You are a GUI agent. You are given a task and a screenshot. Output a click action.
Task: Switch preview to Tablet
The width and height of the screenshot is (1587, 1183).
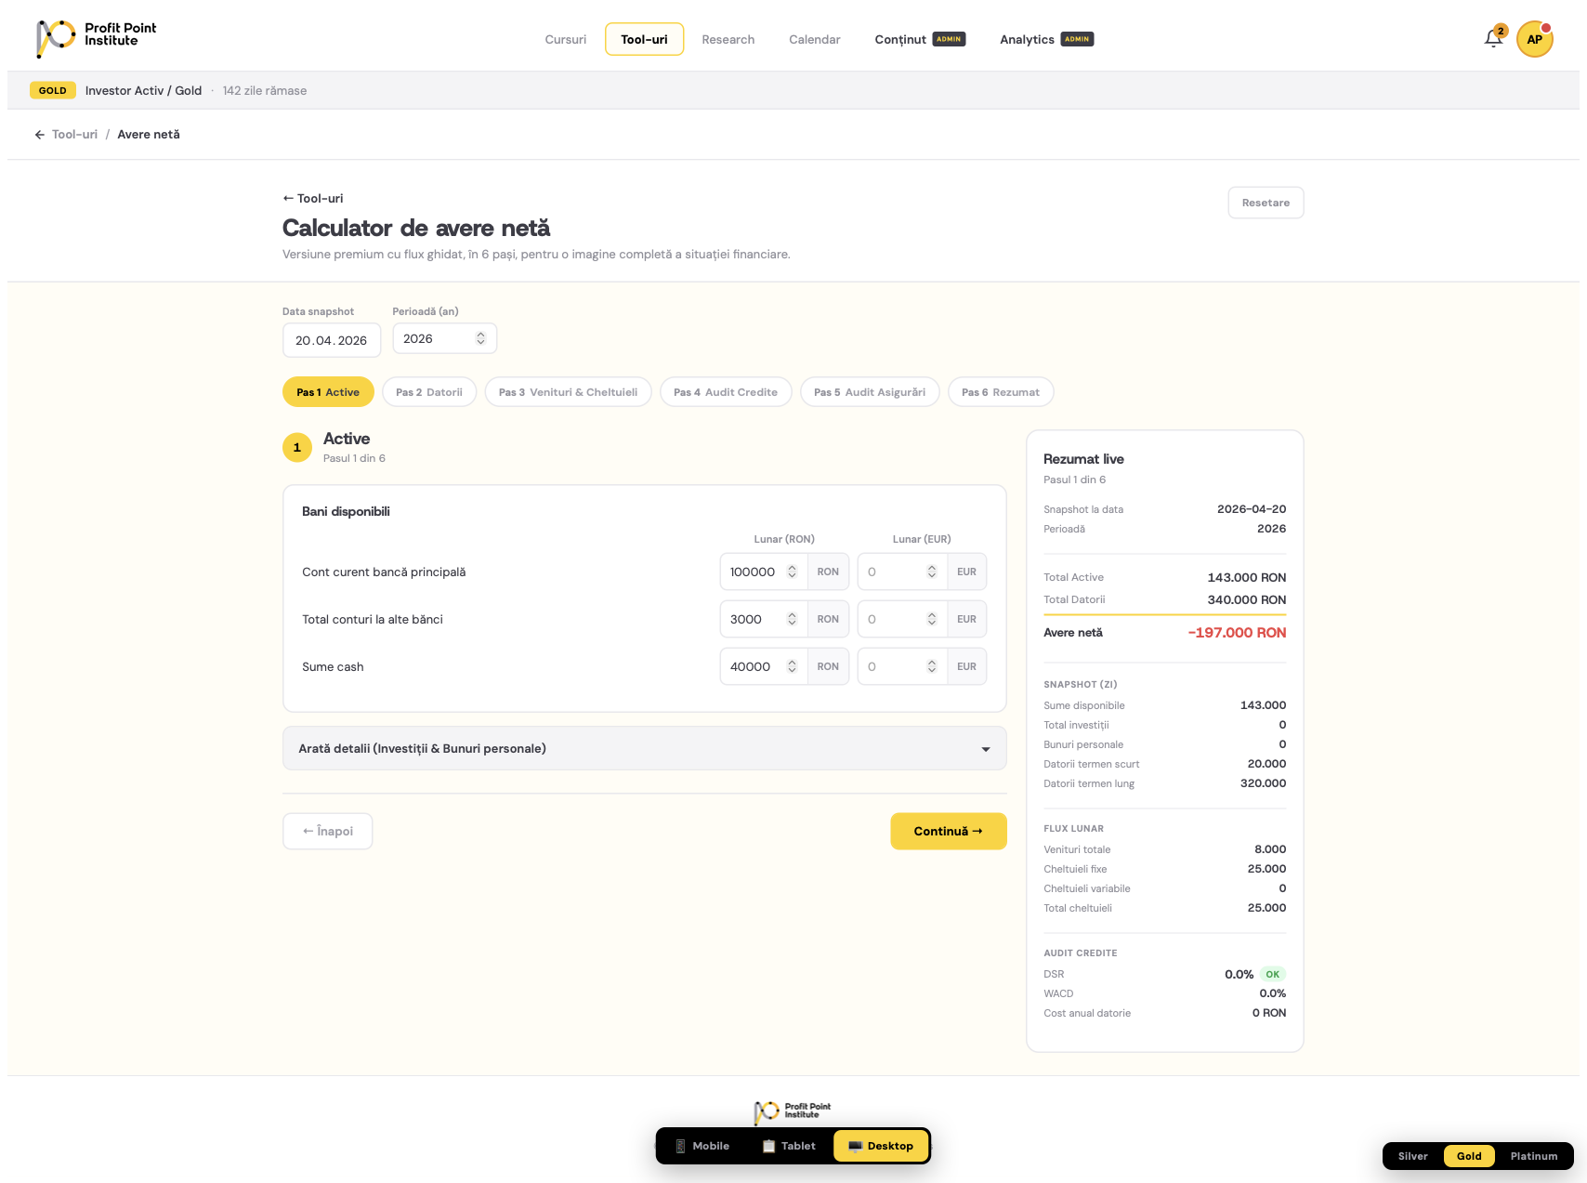(x=790, y=1146)
